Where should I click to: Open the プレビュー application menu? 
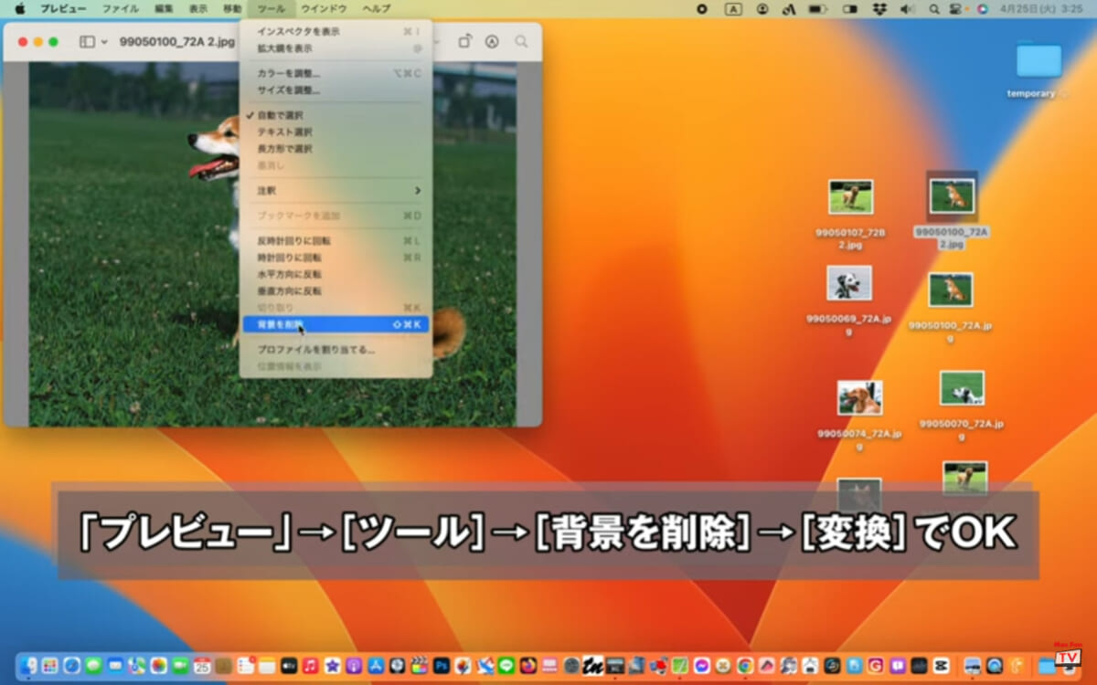click(63, 8)
